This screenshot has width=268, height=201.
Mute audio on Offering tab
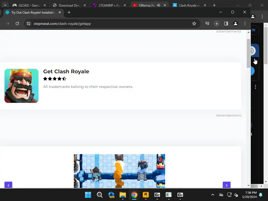pyautogui.click(x=158, y=5)
